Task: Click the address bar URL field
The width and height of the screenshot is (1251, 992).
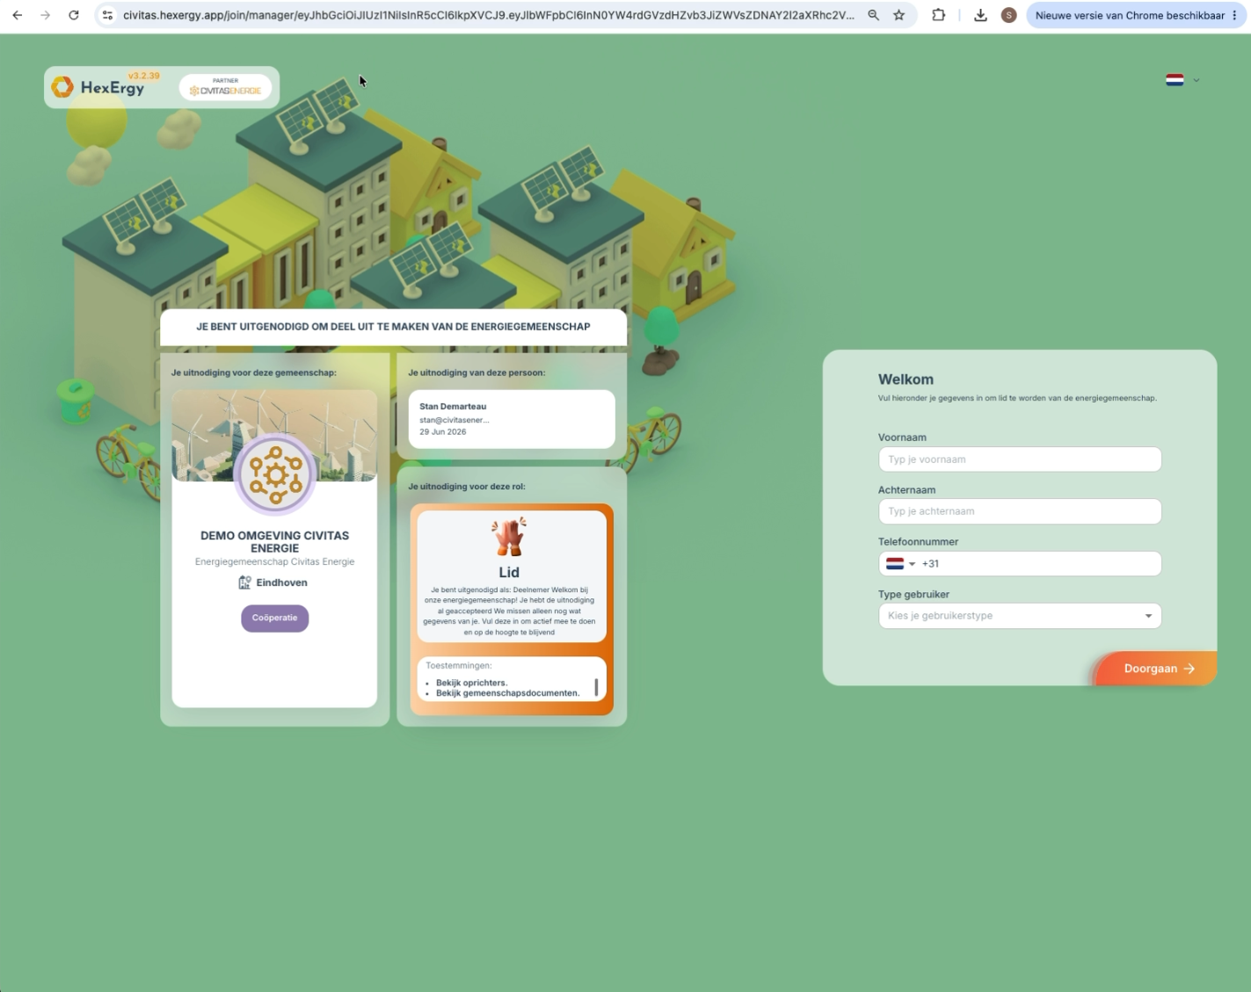Action: [488, 15]
